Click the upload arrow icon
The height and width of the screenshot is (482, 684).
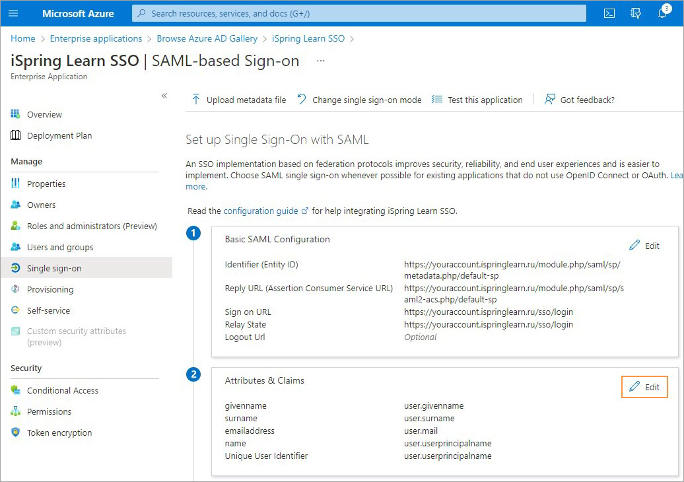tap(196, 100)
